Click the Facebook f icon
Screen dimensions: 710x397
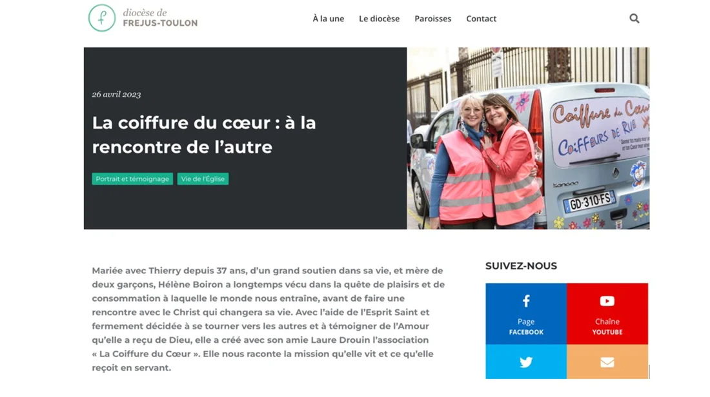tap(525, 301)
